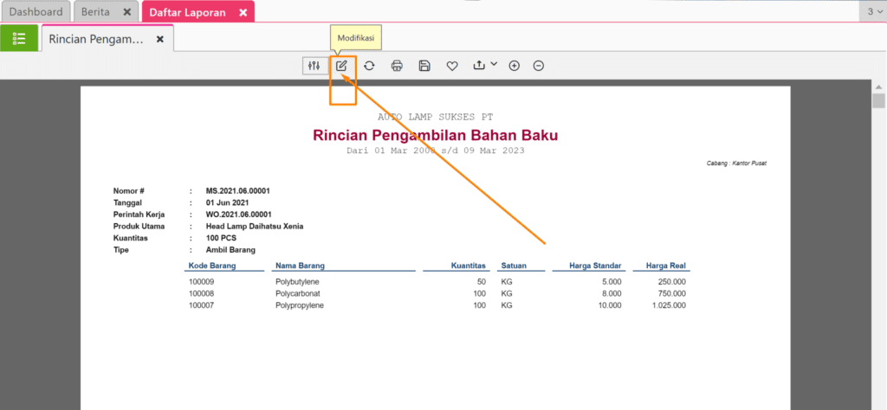Click the 250.000 Harga Real value
887x410 pixels.
coord(672,281)
